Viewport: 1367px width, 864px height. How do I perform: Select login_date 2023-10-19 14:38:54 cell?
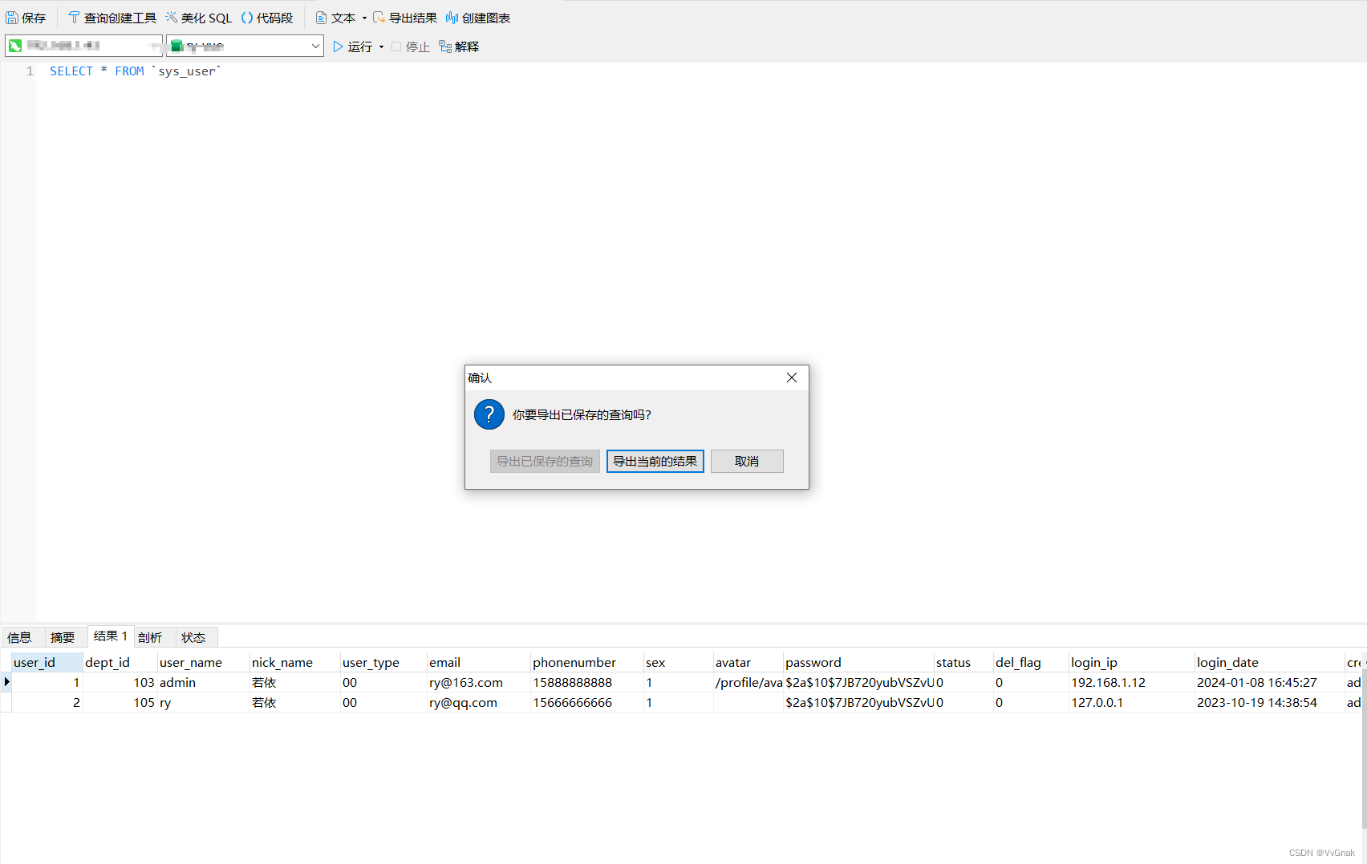[x=1269, y=702]
